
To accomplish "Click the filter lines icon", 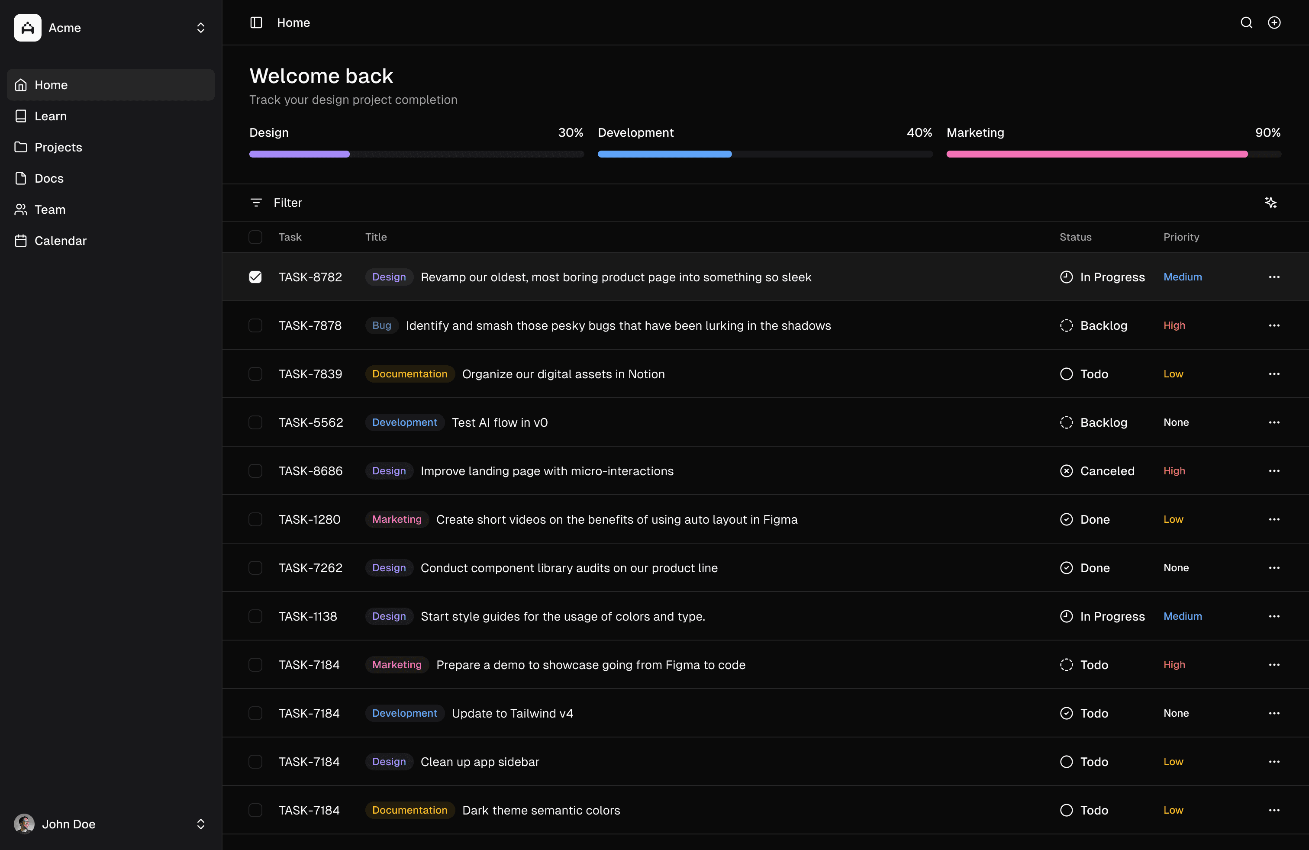I will click(x=256, y=202).
